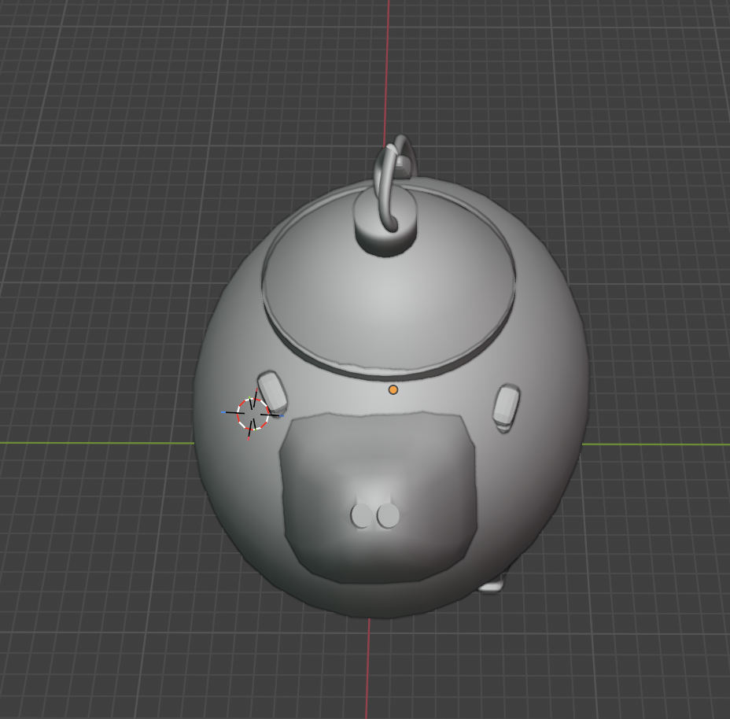Select the pig's left eye

point(271,390)
